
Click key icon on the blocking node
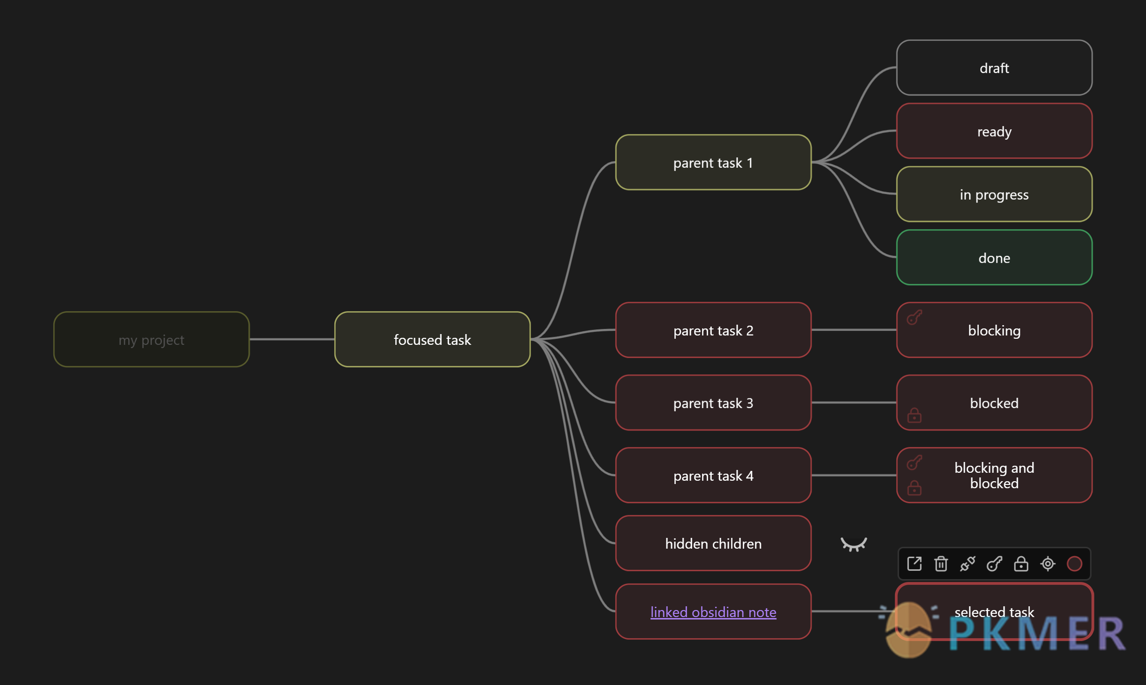click(x=914, y=317)
